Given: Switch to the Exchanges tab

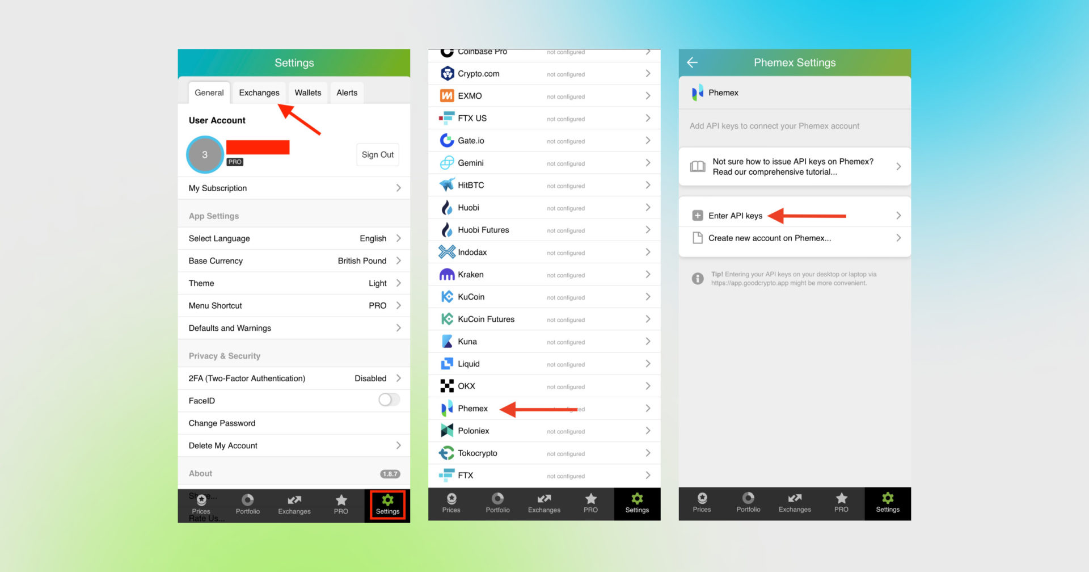Looking at the screenshot, I should 259,93.
